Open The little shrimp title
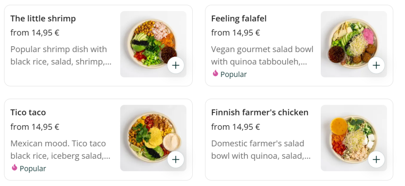The width and height of the screenshot is (405, 186). click(43, 19)
